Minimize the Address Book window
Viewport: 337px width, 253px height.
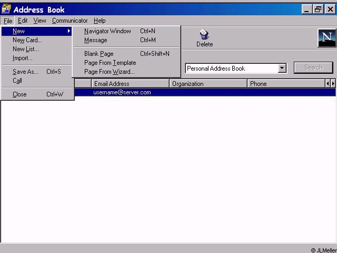(x=306, y=9)
